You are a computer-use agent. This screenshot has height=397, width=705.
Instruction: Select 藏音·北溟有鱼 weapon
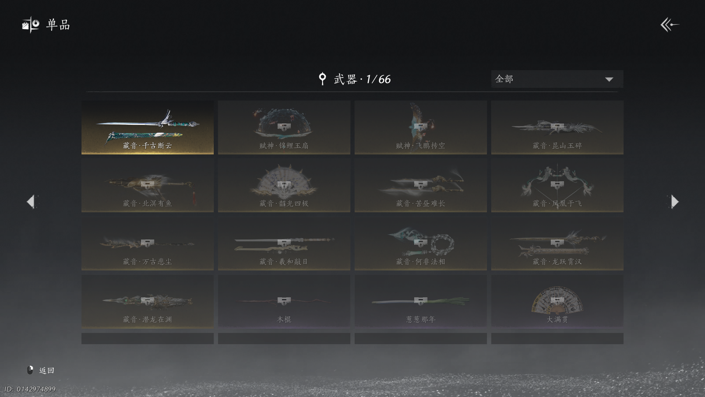[x=148, y=185]
